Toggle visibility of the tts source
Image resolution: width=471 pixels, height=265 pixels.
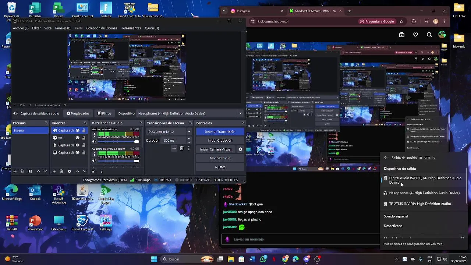pos(77,138)
